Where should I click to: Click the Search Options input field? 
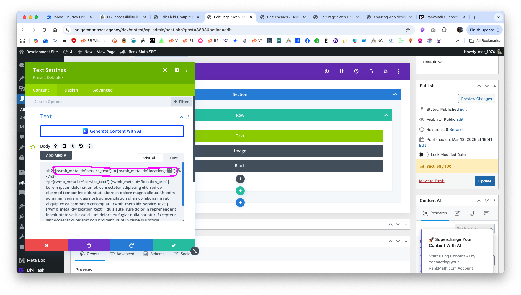pyautogui.click(x=100, y=102)
